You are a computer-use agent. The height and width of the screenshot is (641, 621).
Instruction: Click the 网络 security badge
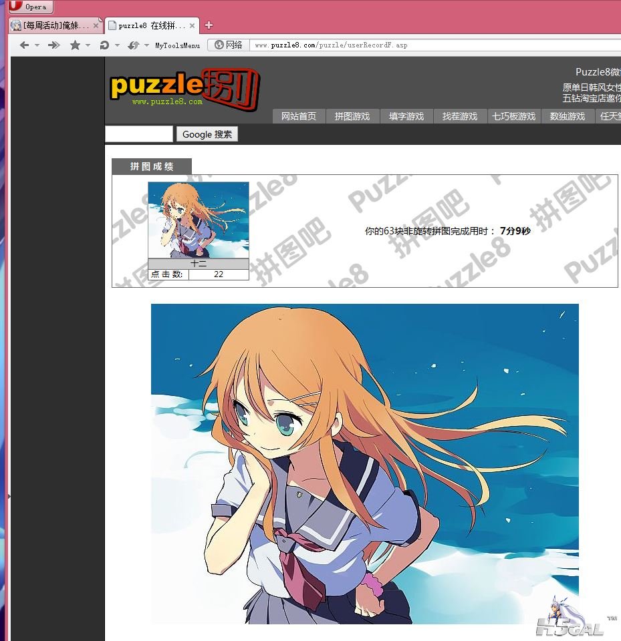pyautogui.click(x=229, y=45)
